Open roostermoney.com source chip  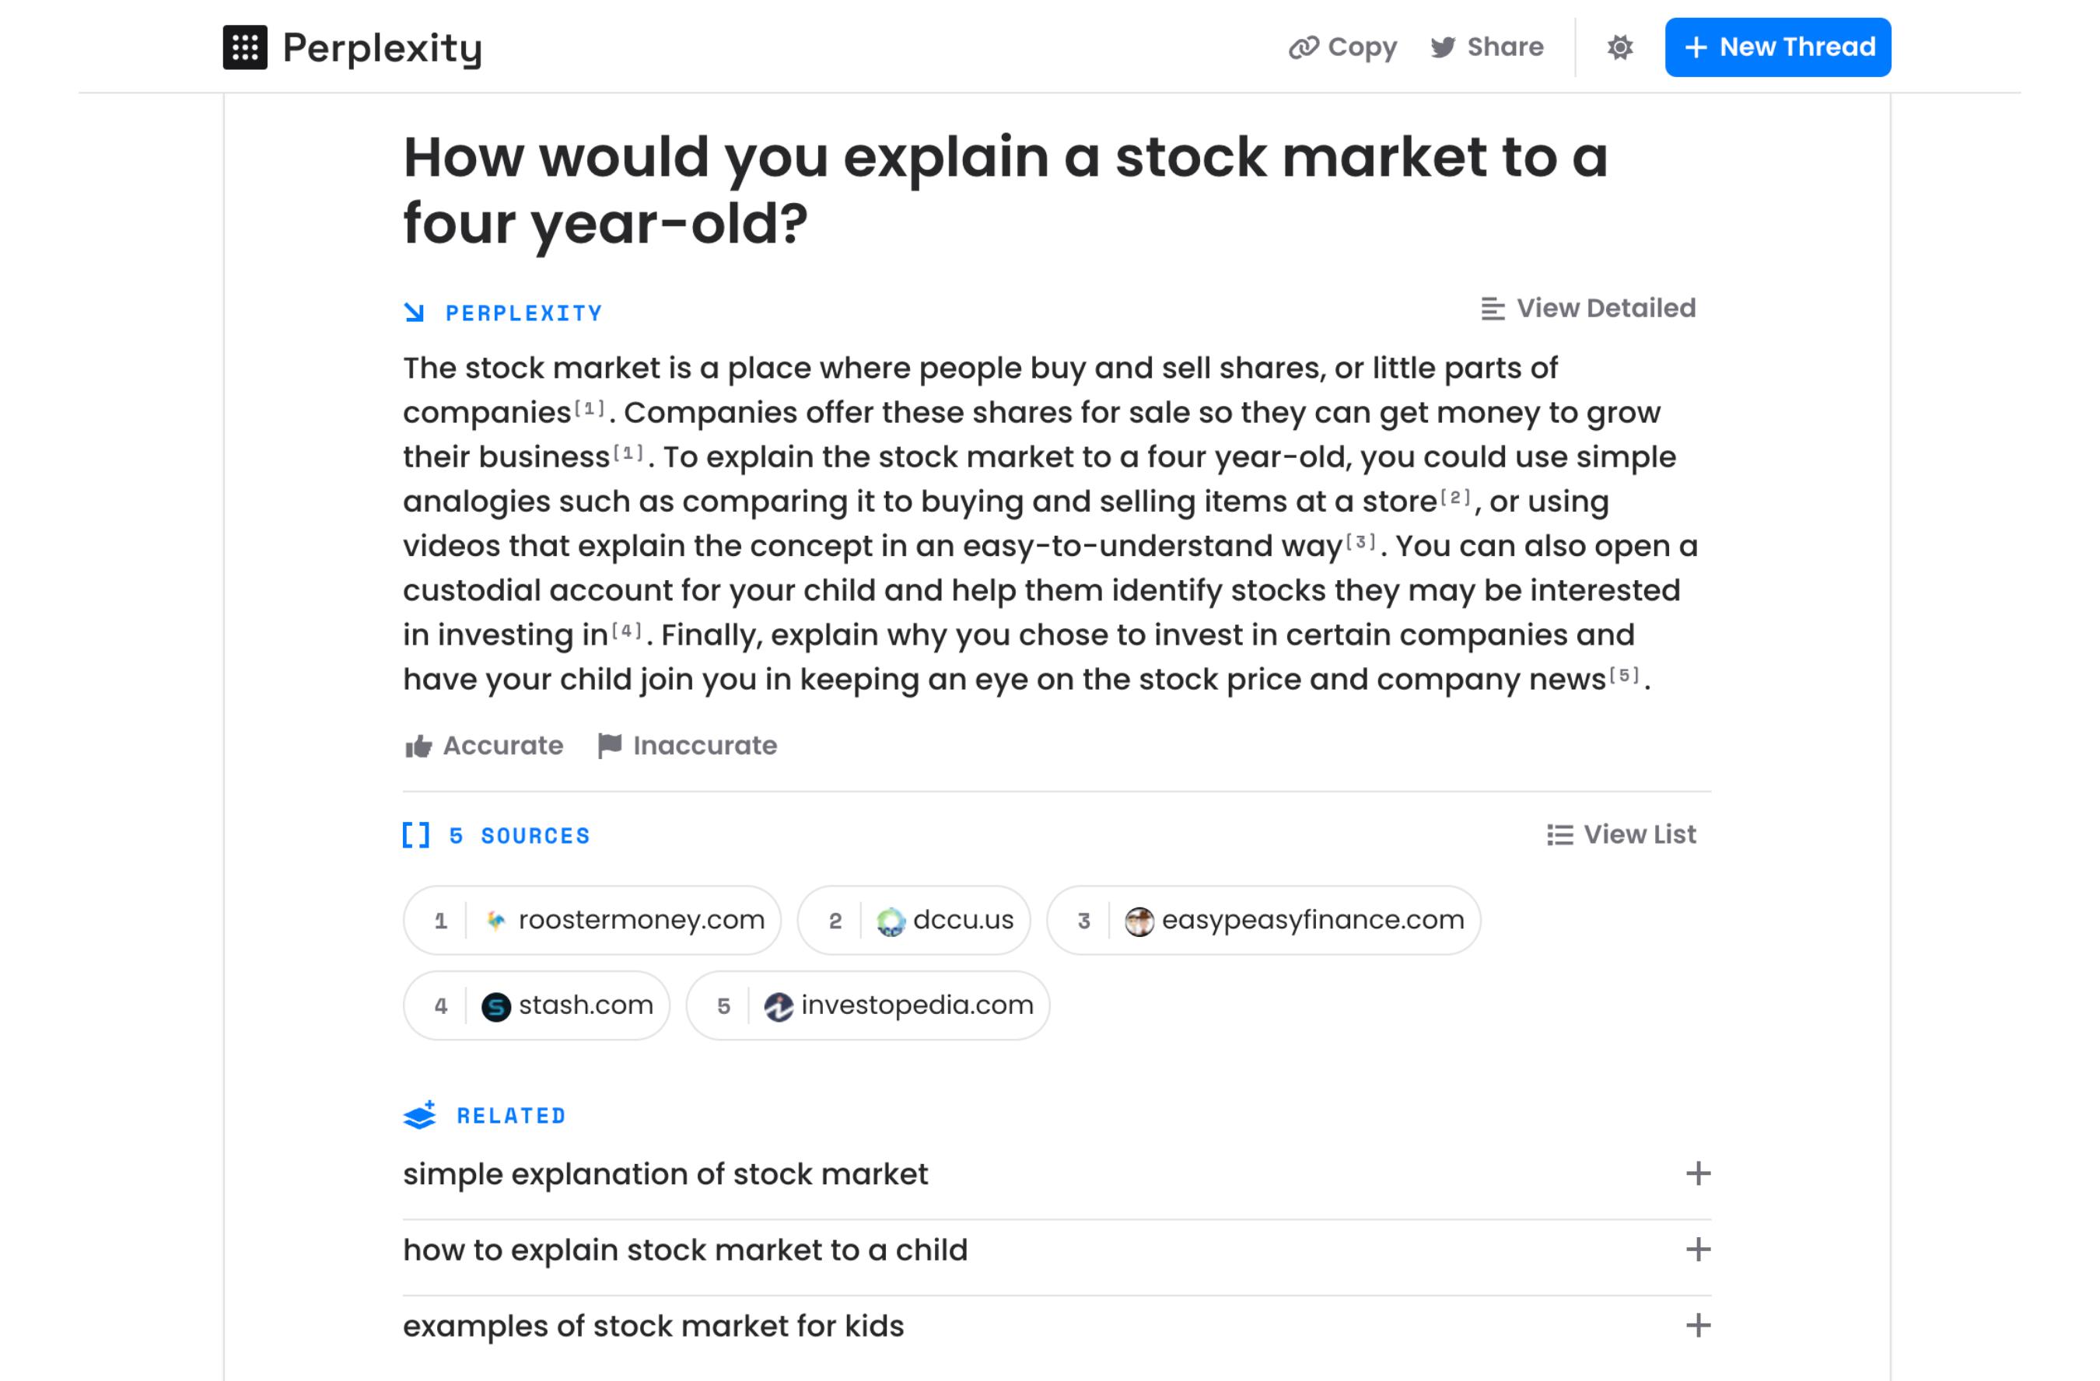[x=592, y=920]
